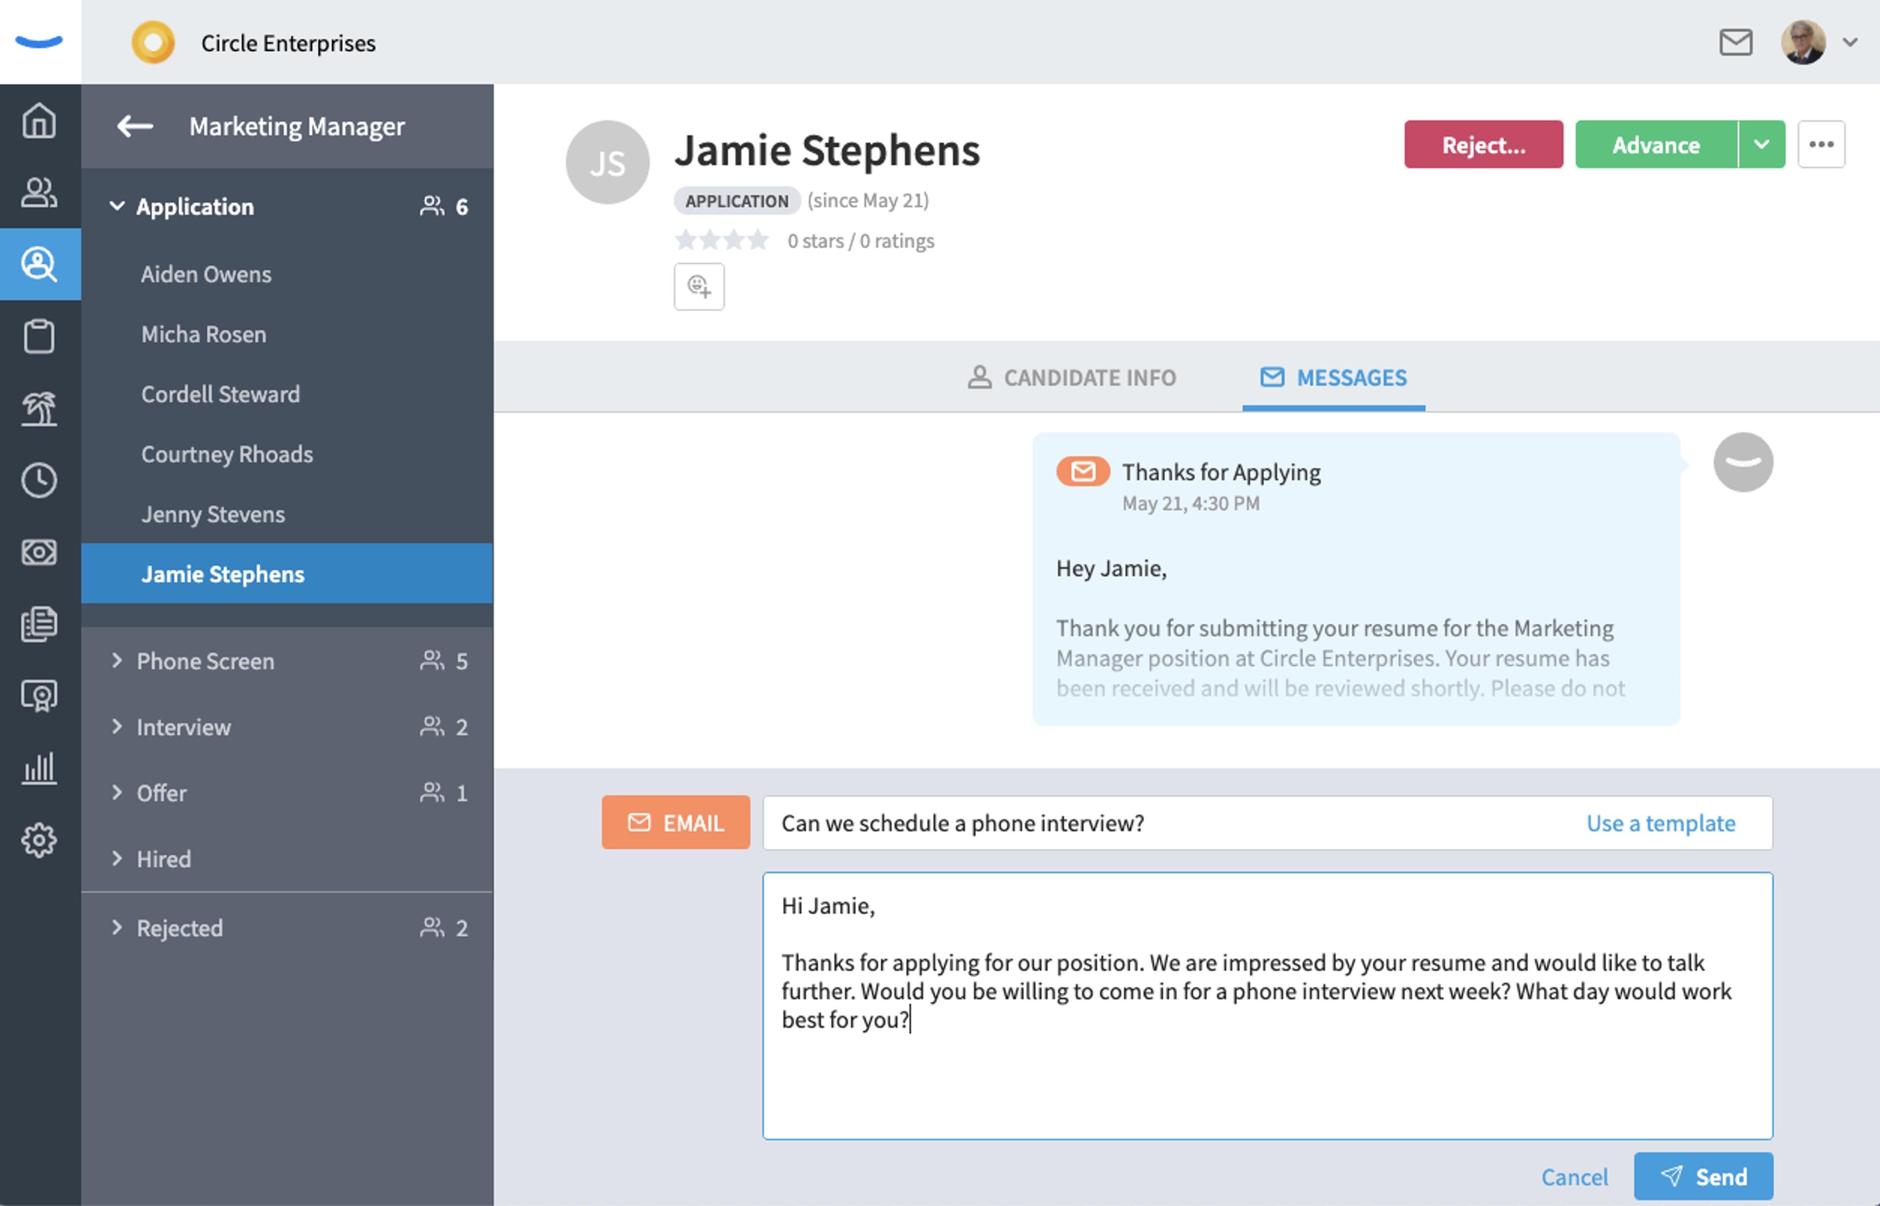Image resolution: width=1880 pixels, height=1206 pixels.
Task: Click the Advance button
Action: [x=1656, y=144]
